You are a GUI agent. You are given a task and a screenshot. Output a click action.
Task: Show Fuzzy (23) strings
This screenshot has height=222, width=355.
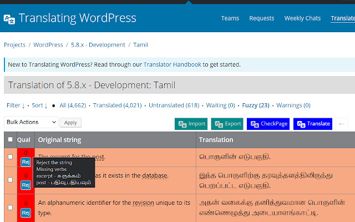pyautogui.click(x=256, y=105)
